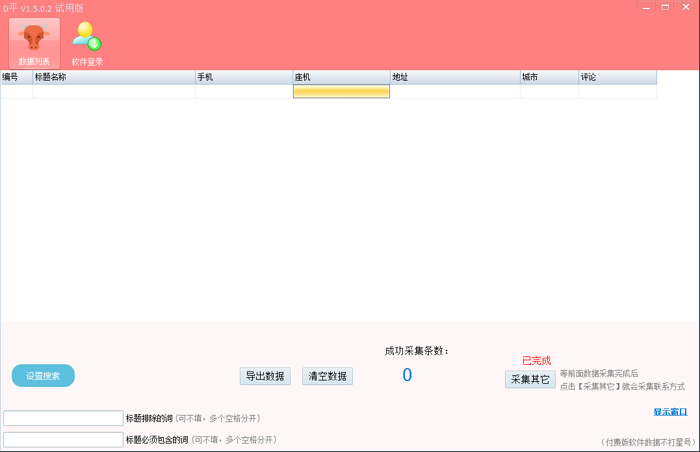Minimize the application window
700x452 pixels.
click(646, 7)
